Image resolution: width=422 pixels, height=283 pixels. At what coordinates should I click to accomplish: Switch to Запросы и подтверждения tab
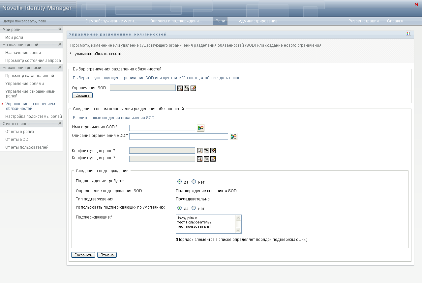[x=176, y=21]
